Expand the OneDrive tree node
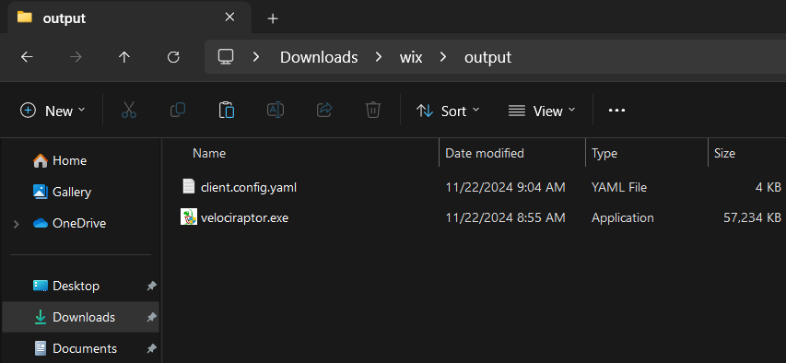The height and width of the screenshot is (363, 786). coord(16,224)
